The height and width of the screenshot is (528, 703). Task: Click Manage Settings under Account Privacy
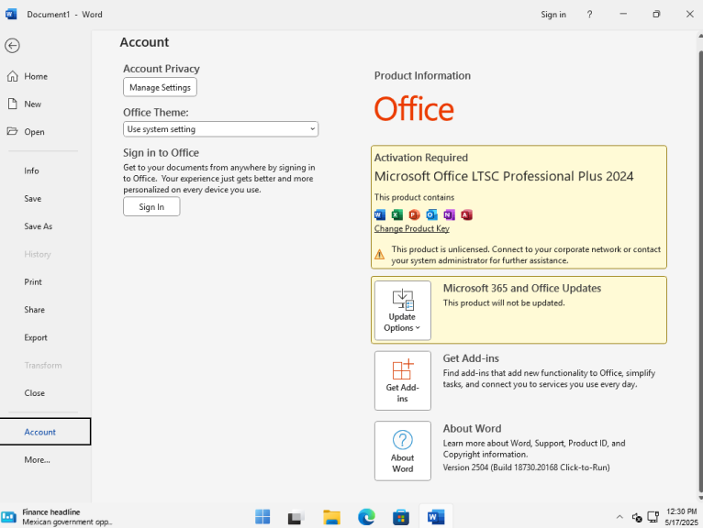pos(160,87)
